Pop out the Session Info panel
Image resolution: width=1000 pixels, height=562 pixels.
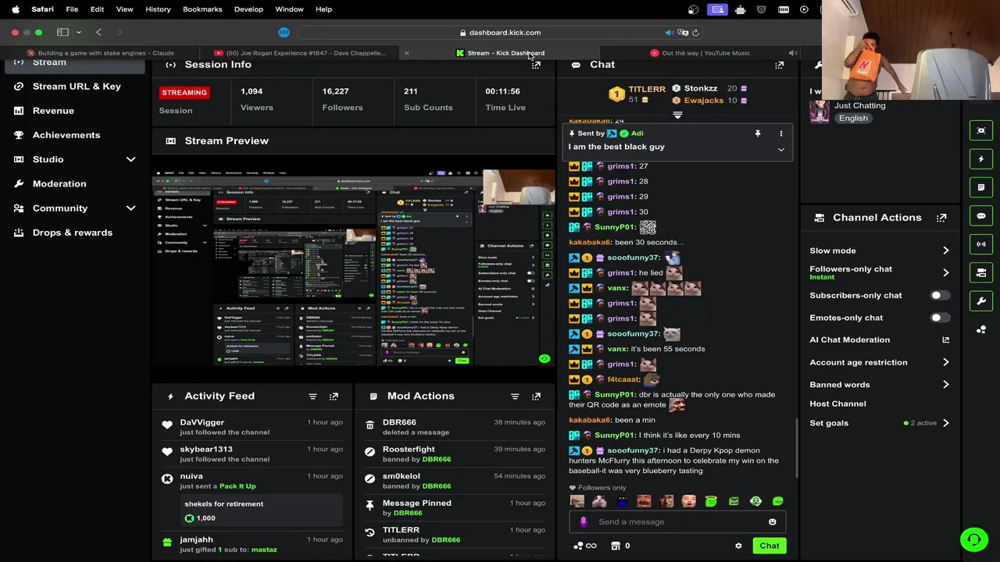[536, 65]
